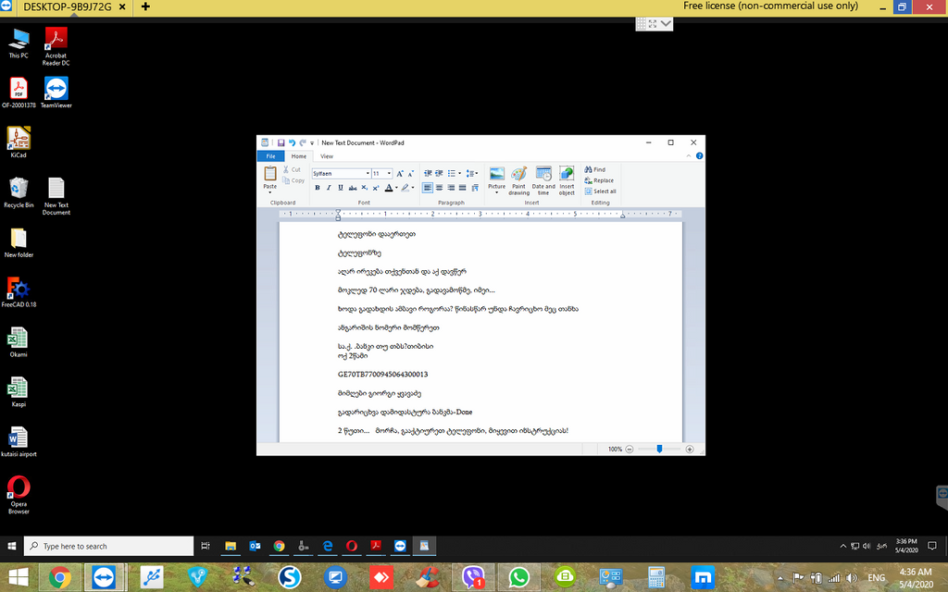Screen dimensions: 948x592
Task: Click the Viber icon in local taskbar
Action: [x=473, y=577]
